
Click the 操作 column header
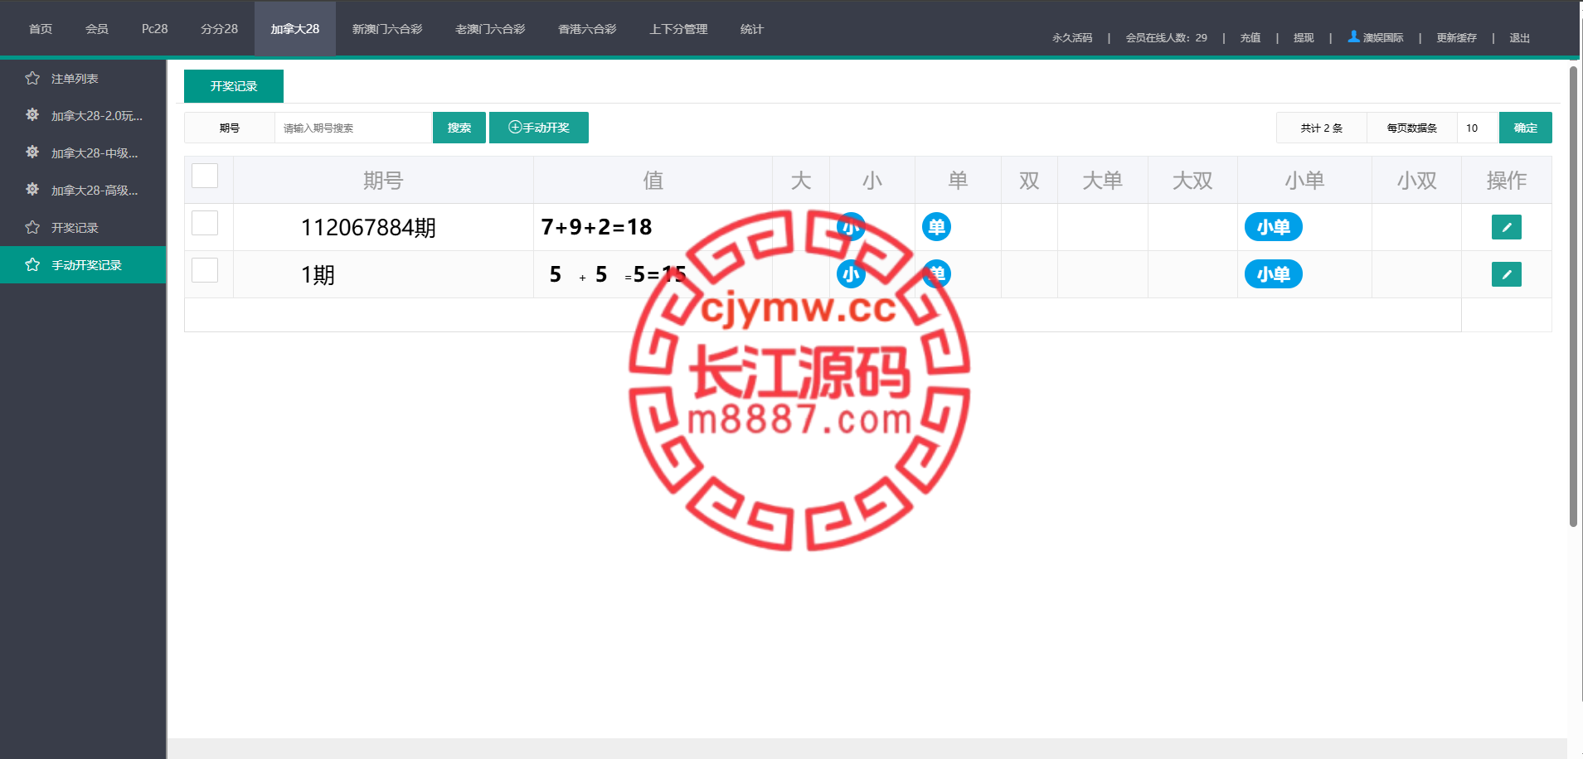click(1506, 180)
